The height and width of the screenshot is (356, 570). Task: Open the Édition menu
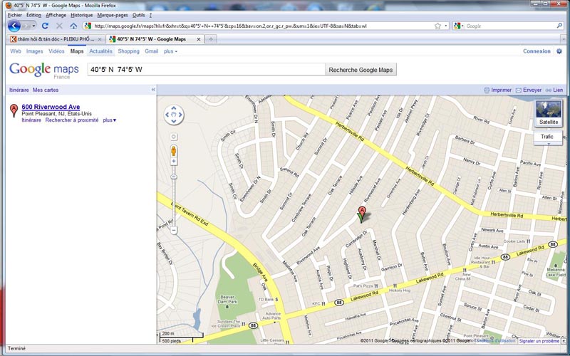[33, 15]
